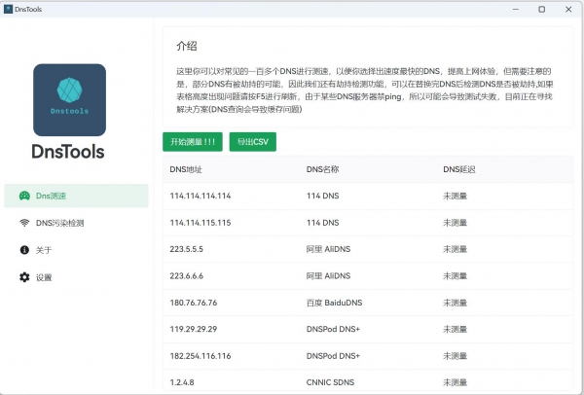Click 未测量 latency in 223.5.5.5 row
The height and width of the screenshot is (395, 584).
[x=456, y=249]
